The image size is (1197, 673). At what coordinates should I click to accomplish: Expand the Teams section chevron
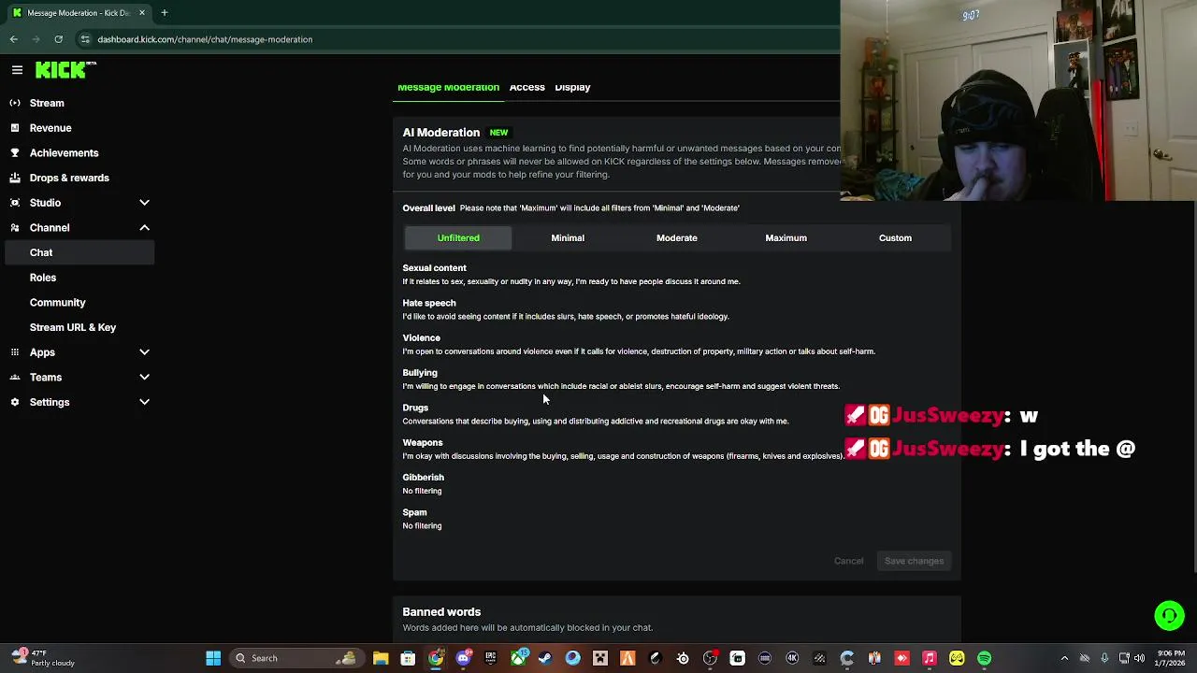pyautogui.click(x=144, y=378)
